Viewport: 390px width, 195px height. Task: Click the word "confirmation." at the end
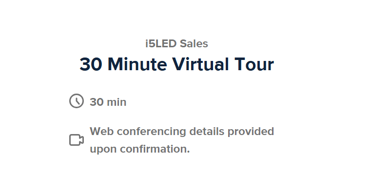(155, 149)
